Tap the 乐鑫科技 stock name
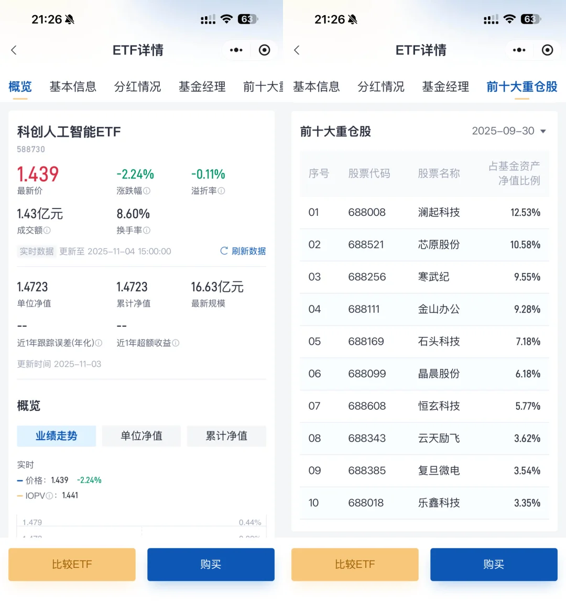This screenshot has height=614, width=566. pyautogui.click(x=439, y=503)
